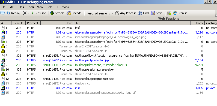Image resolution: width=217 pixels, height=106 pixels.
Task: Select session 9 script icon
Action: [x=3, y=65]
